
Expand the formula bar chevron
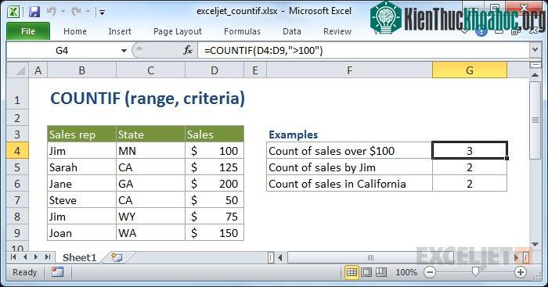[535, 50]
